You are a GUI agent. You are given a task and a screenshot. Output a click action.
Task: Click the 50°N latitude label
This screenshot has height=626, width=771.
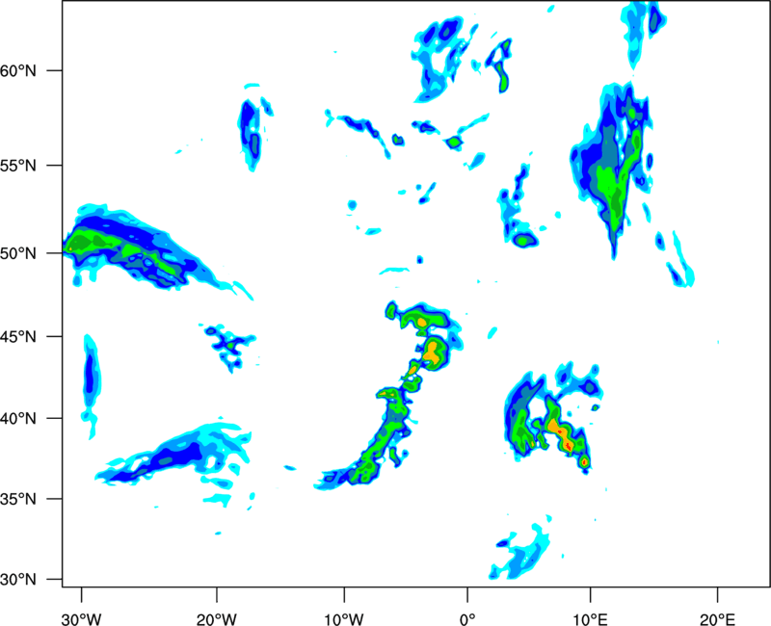[18, 253]
